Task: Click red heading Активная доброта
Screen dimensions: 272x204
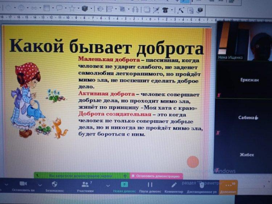Action: 107,94
